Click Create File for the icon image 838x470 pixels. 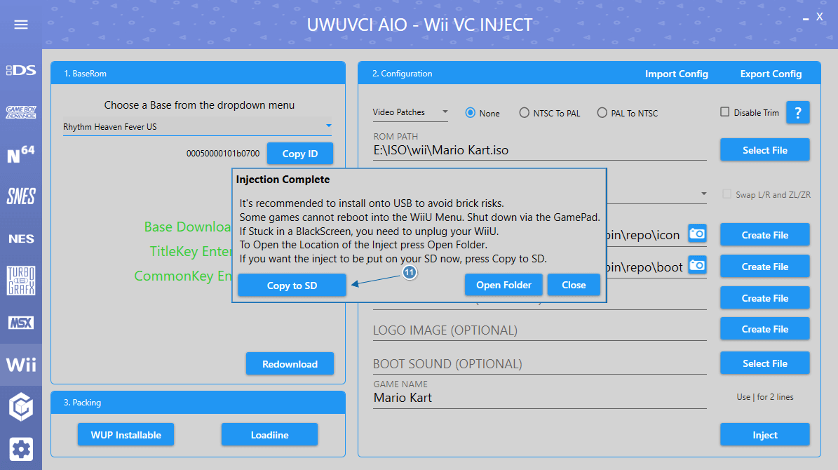coord(765,235)
